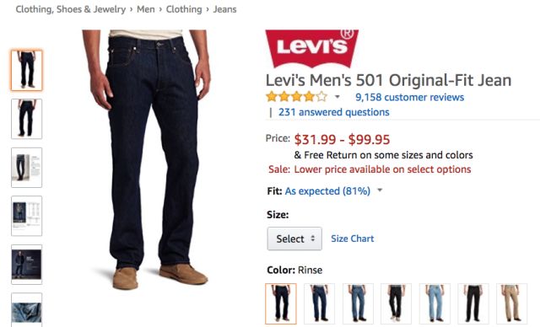Open the Size Select dropdown
Image resolution: width=540 pixels, height=327 pixels.
click(x=294, y=239)
